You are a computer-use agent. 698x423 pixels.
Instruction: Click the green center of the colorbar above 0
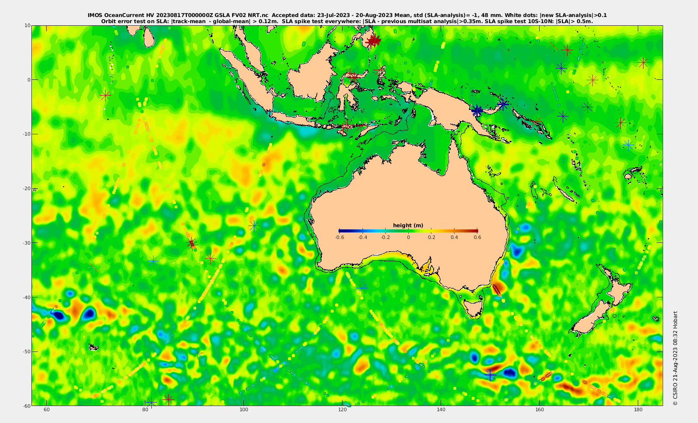408,231
